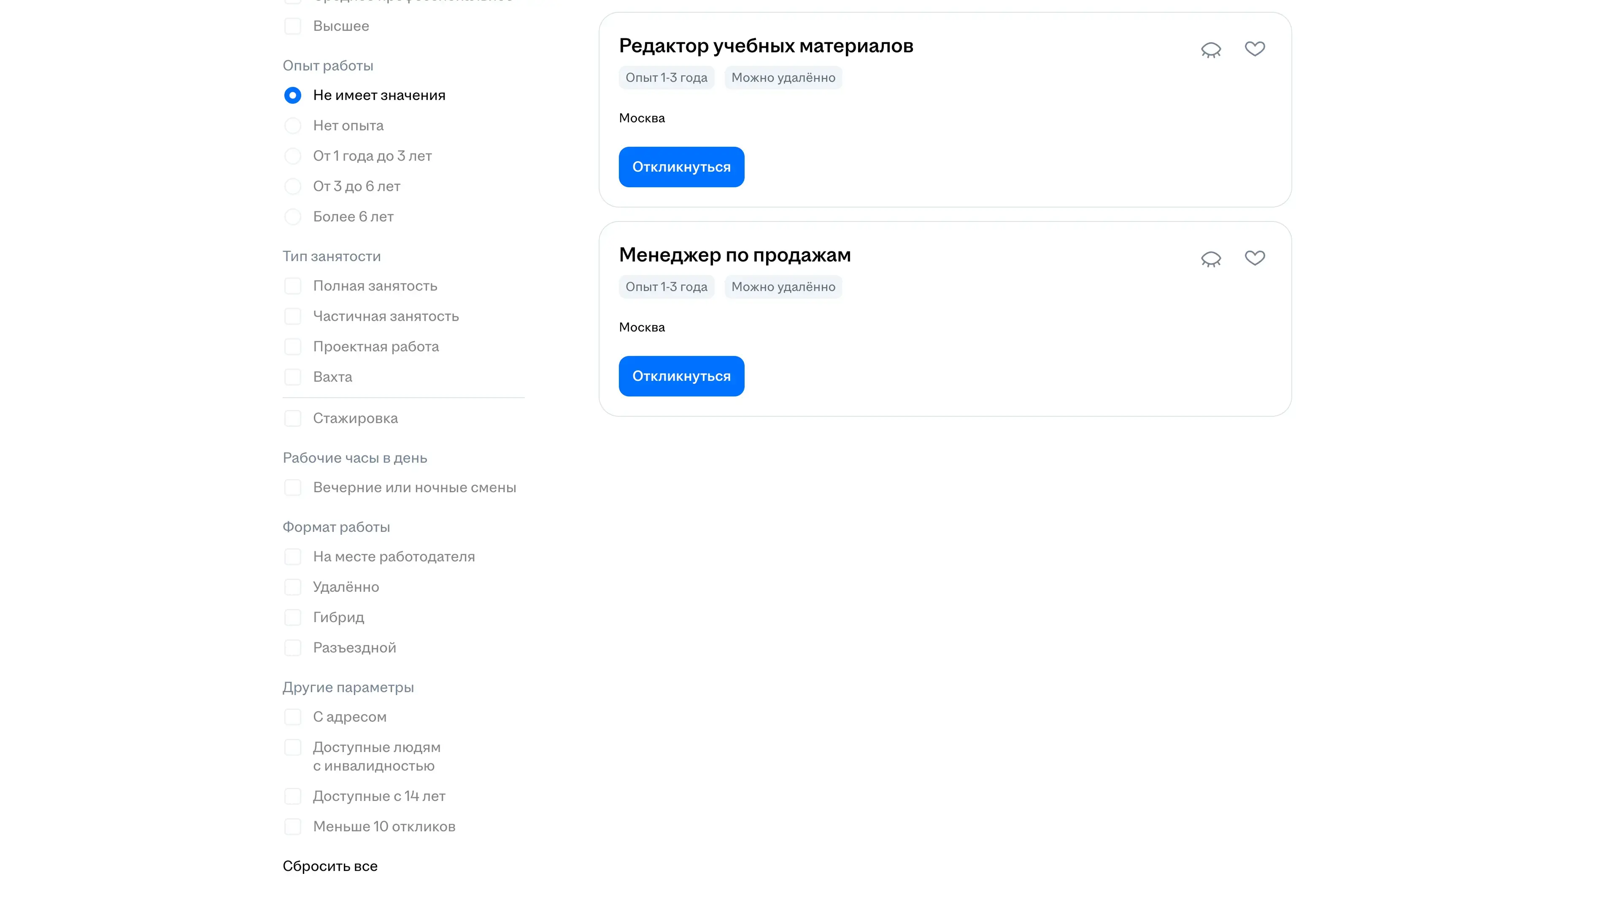Add Редактор учебных материалов to favorites

1255,49
